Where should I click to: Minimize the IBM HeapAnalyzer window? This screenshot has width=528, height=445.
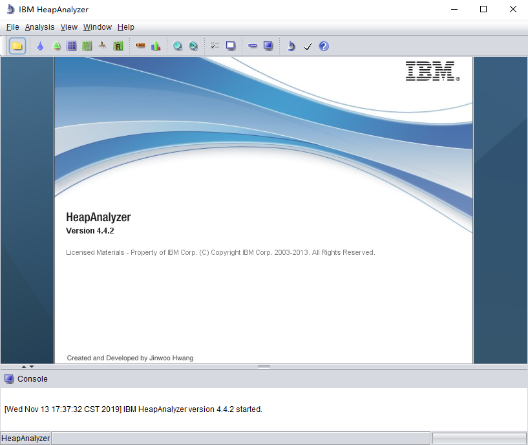pyautogui.click(x=454, y=9)
